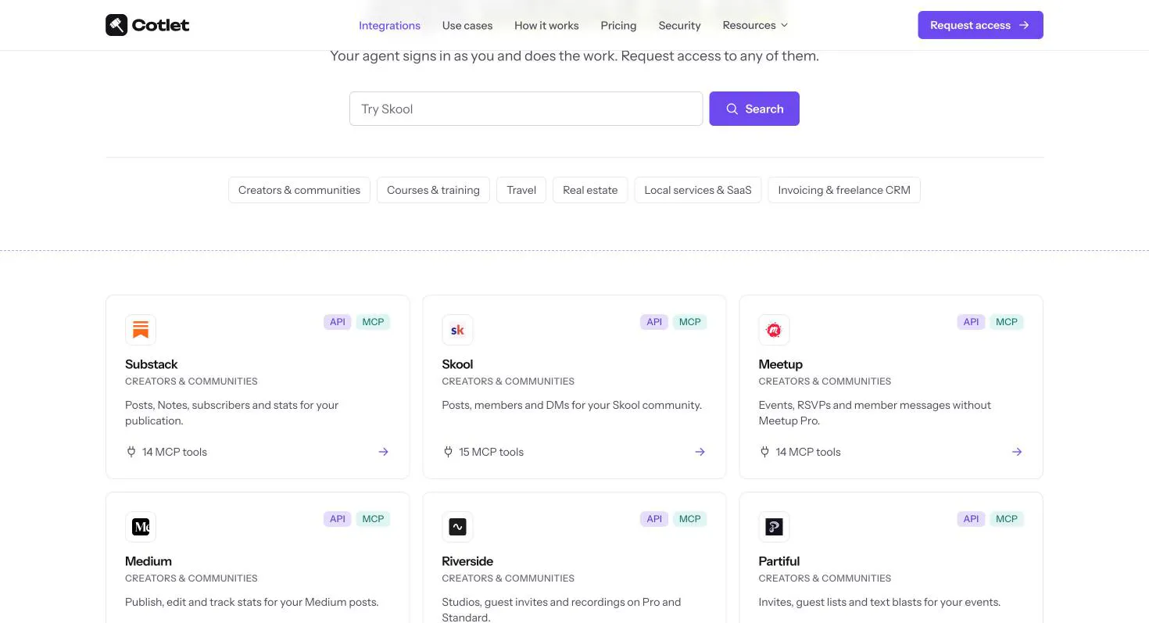Select the Medium logo icon
1149x623 pixels.
tap(141, 527)
